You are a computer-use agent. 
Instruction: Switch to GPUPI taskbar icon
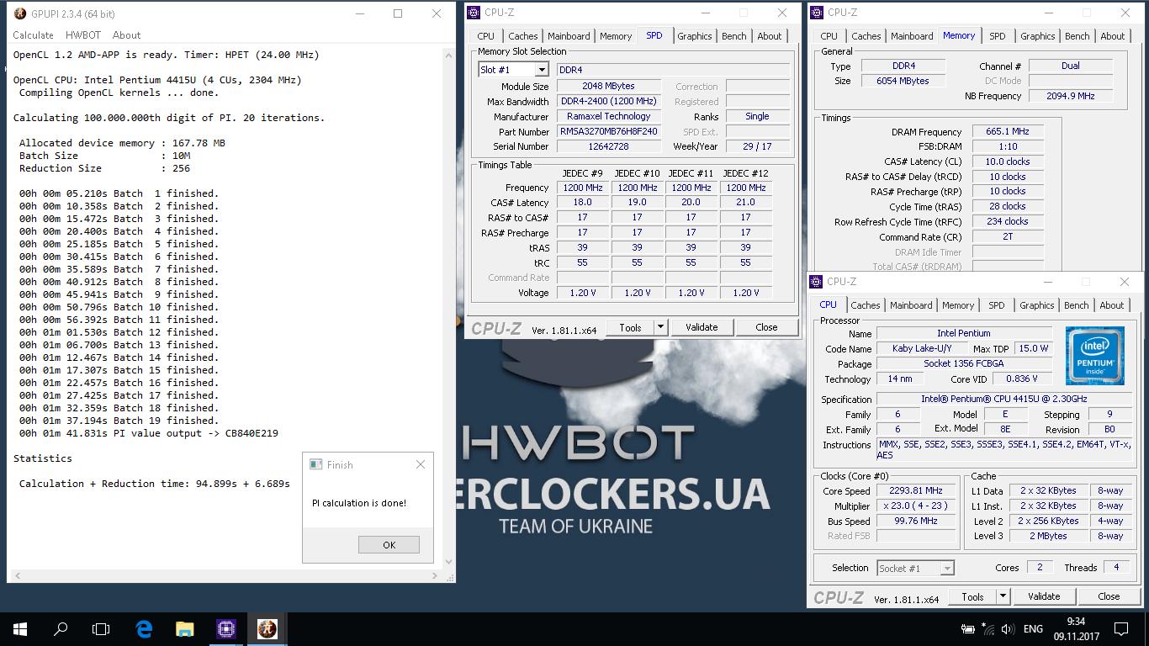267,628
